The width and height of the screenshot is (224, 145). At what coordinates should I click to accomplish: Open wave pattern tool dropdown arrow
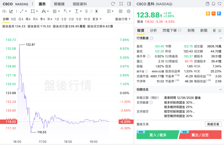tap(48, 11)
